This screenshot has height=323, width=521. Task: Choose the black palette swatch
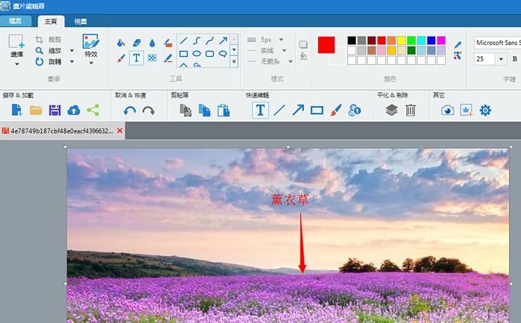[x=352, y=41]
